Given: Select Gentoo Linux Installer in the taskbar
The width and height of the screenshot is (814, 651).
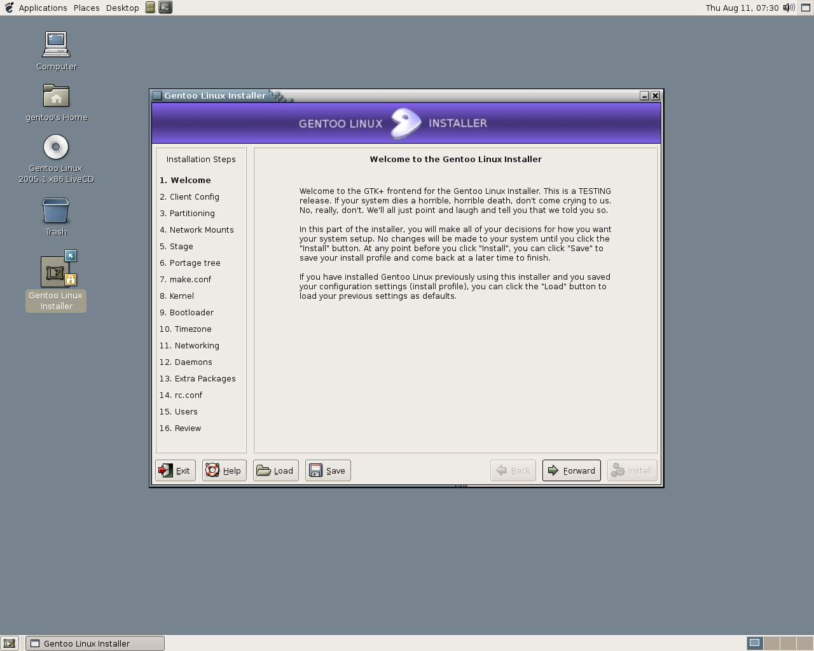Looking at the screenshot, I should click(95, 643).
